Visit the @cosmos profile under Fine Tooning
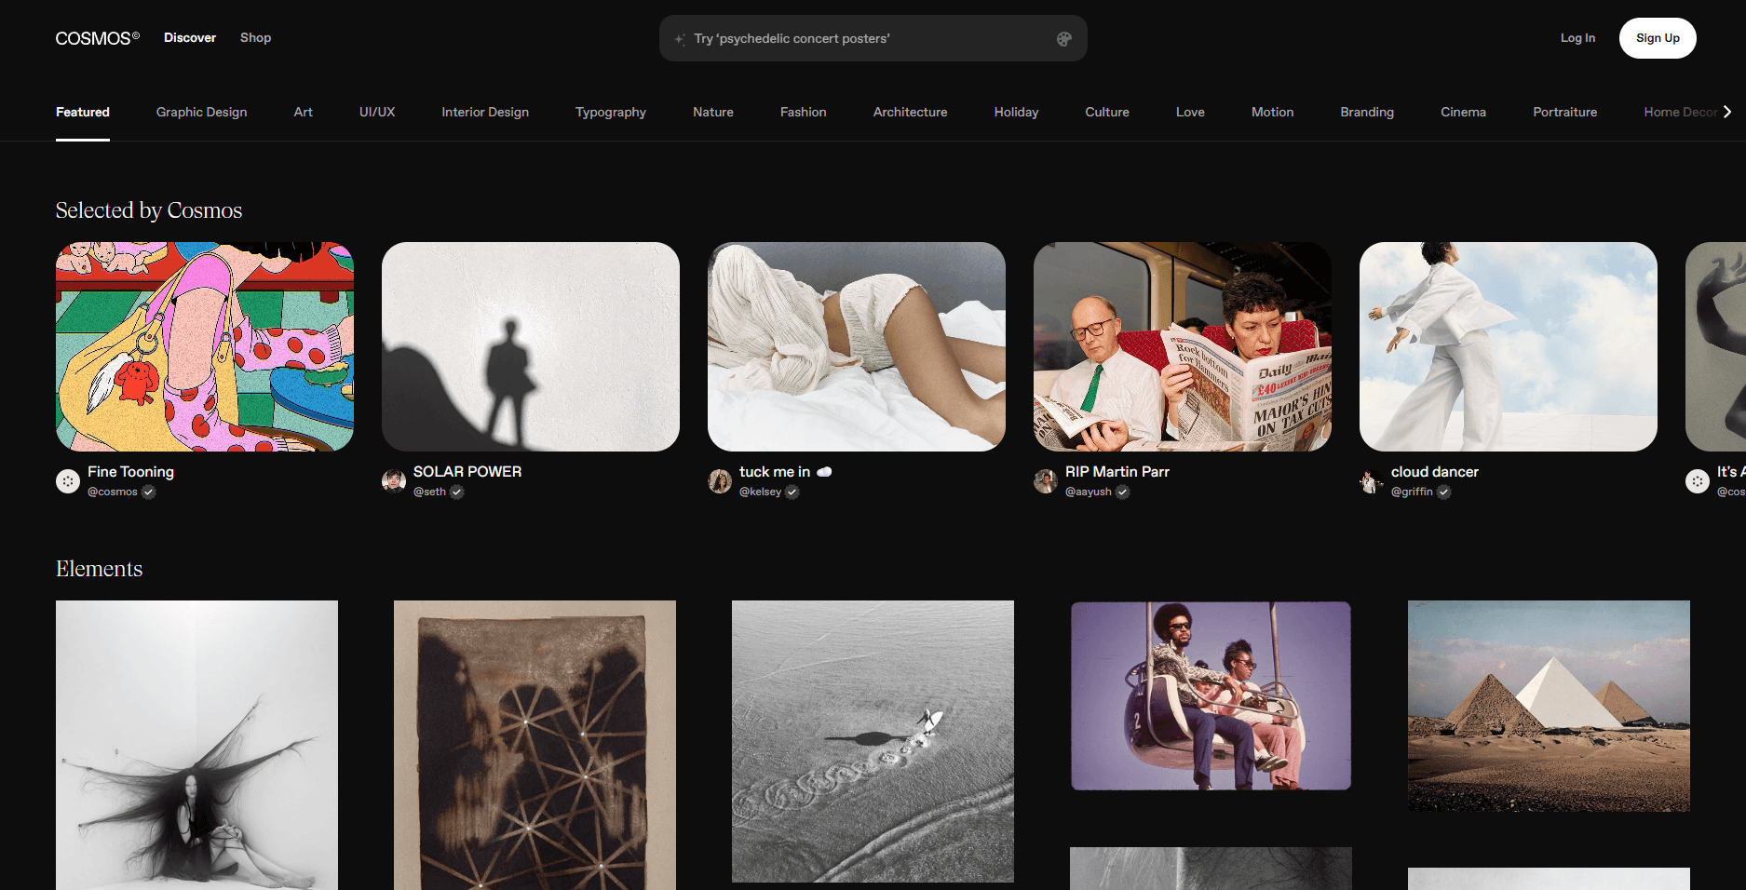Viewport: 1746px width, 890px height. [x=113, y=492]
